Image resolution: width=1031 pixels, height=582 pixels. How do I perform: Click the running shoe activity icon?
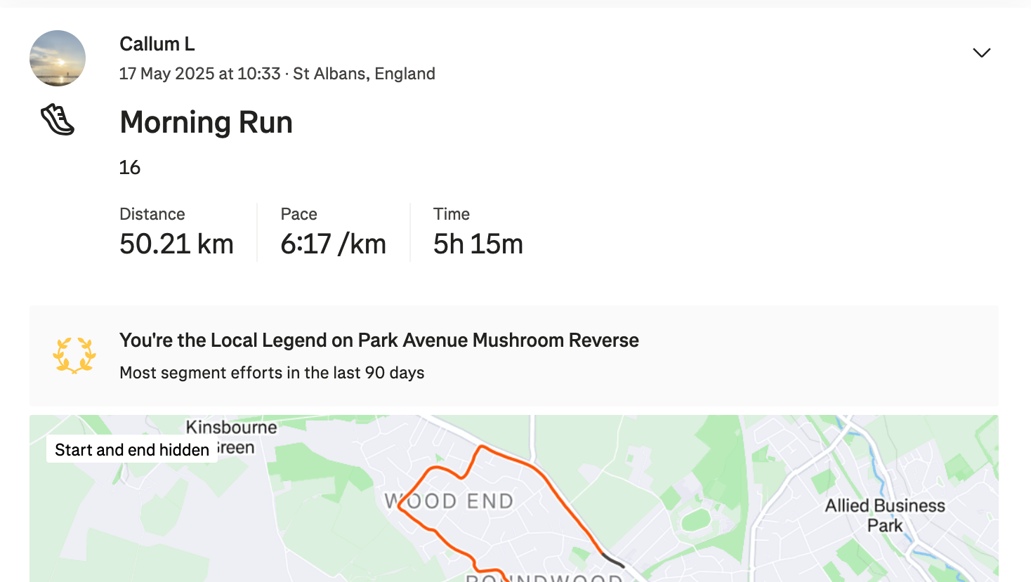click(58, 120)
